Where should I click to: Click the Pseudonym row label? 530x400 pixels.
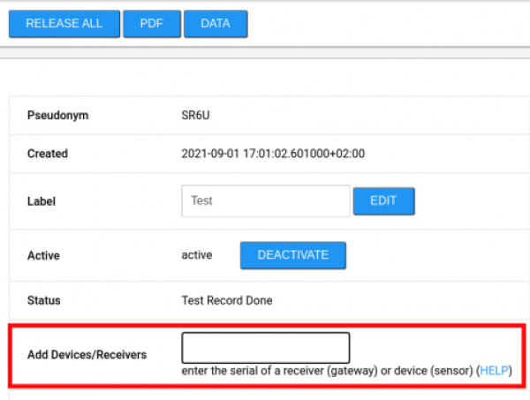pyautogui.click(x=58, y=116)
